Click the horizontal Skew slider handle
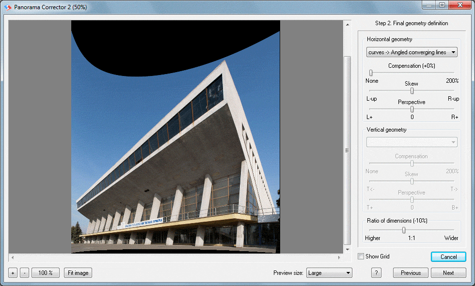This screenshot has height=286, width=475. pyautogui.click(x=412, y=90)
